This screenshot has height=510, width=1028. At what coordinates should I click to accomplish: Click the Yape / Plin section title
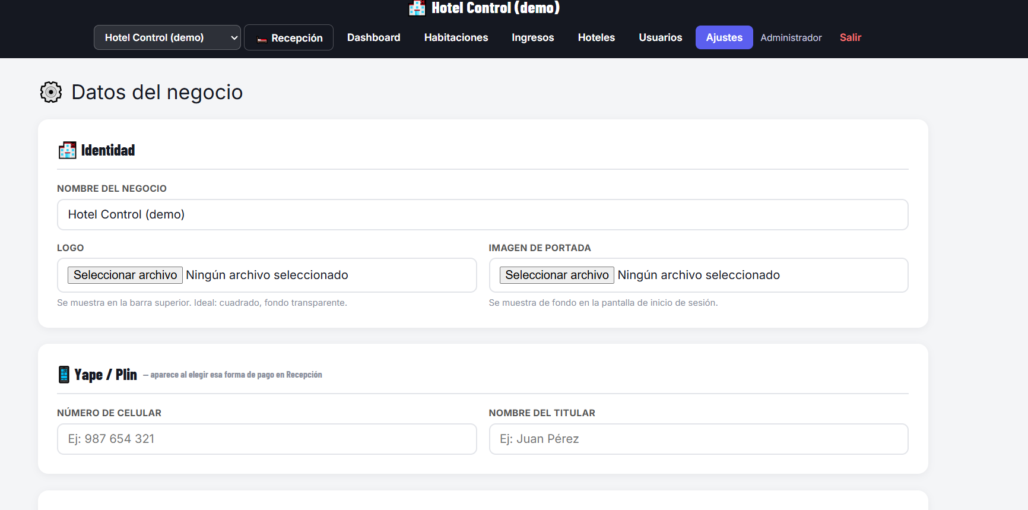(x=106, y=375)
